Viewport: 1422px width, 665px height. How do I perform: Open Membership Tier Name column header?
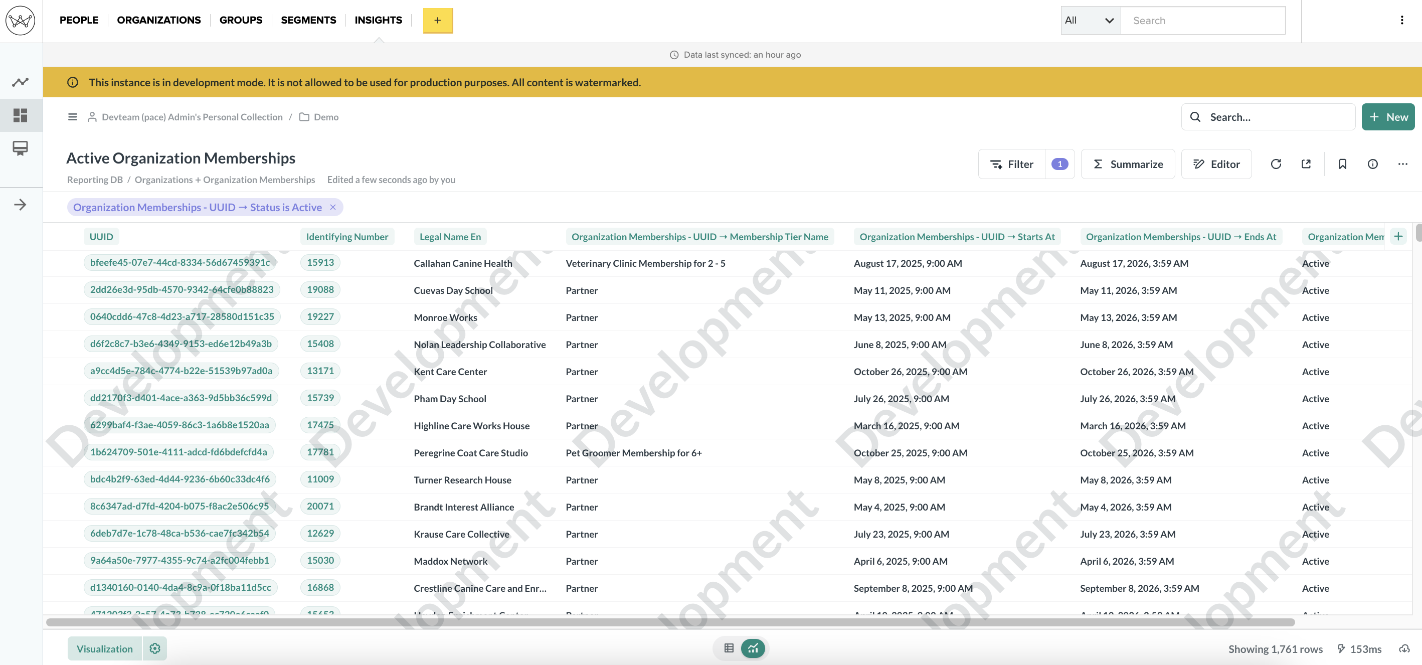point(700,237)
